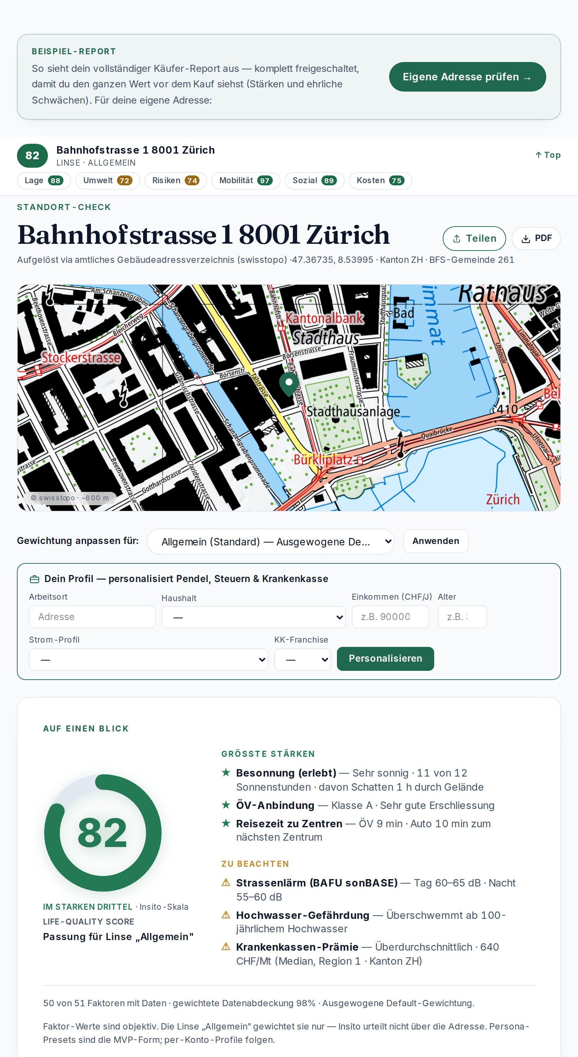Click the Anwenden button

click(x=436, y=541)
